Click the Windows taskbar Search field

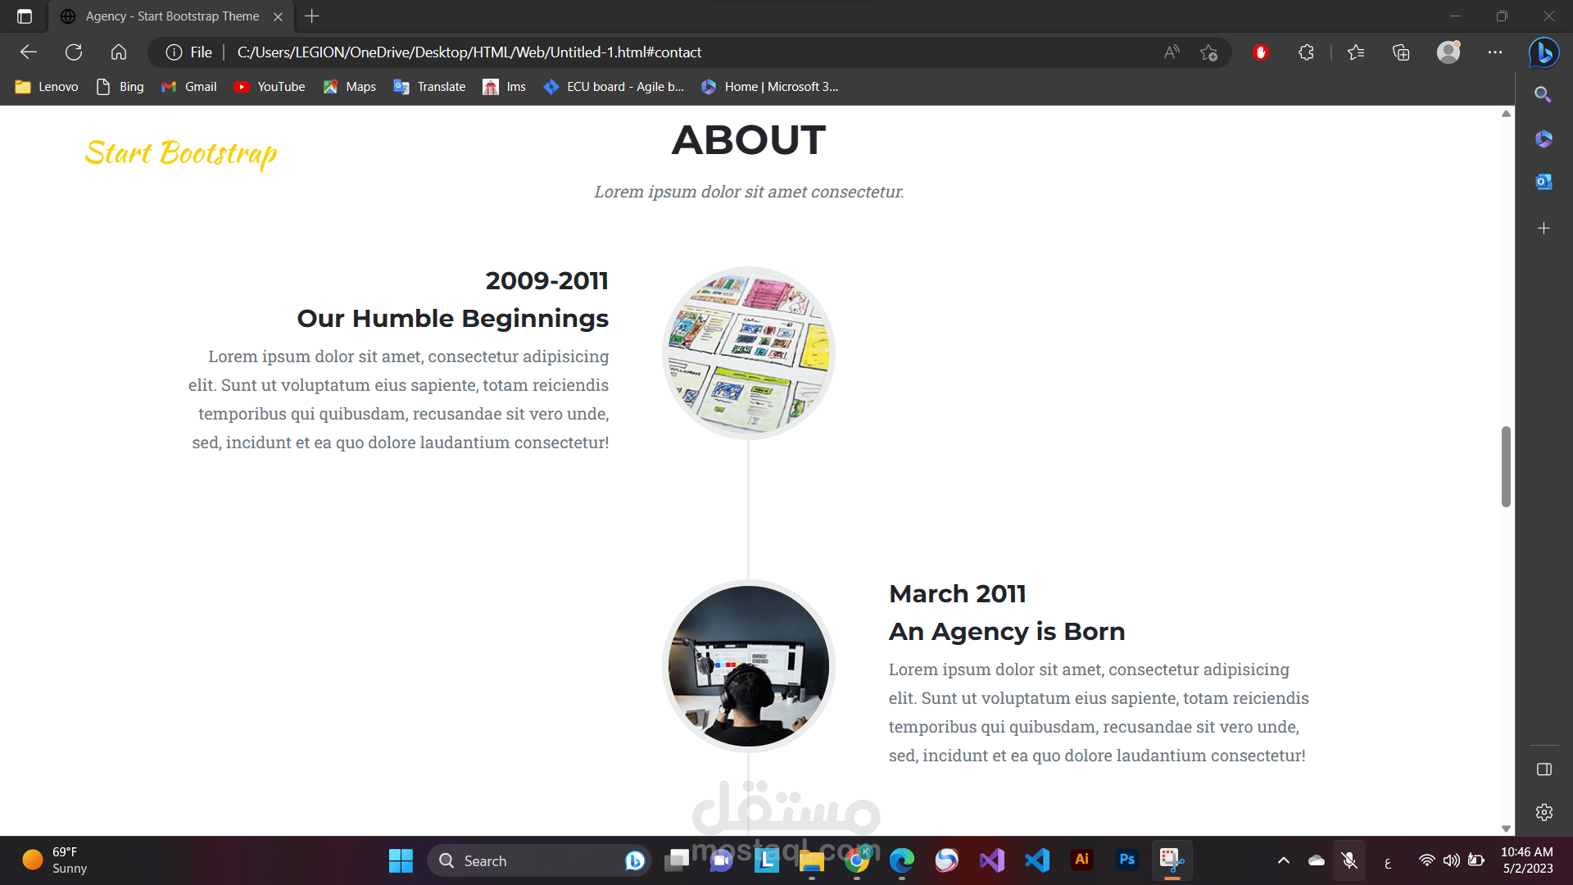(524, 860)
